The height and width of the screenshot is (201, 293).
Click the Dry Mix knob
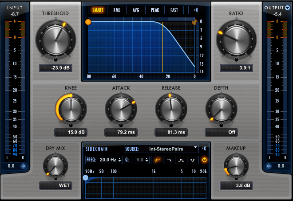click(x=55, y=166)
